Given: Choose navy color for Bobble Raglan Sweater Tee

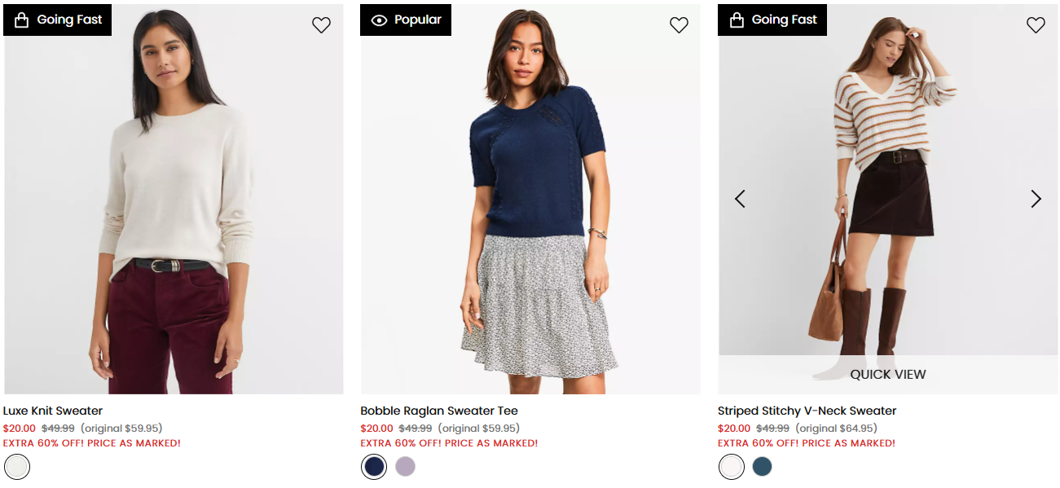Looking at the screenshot, I should click(x=374, y=467).
